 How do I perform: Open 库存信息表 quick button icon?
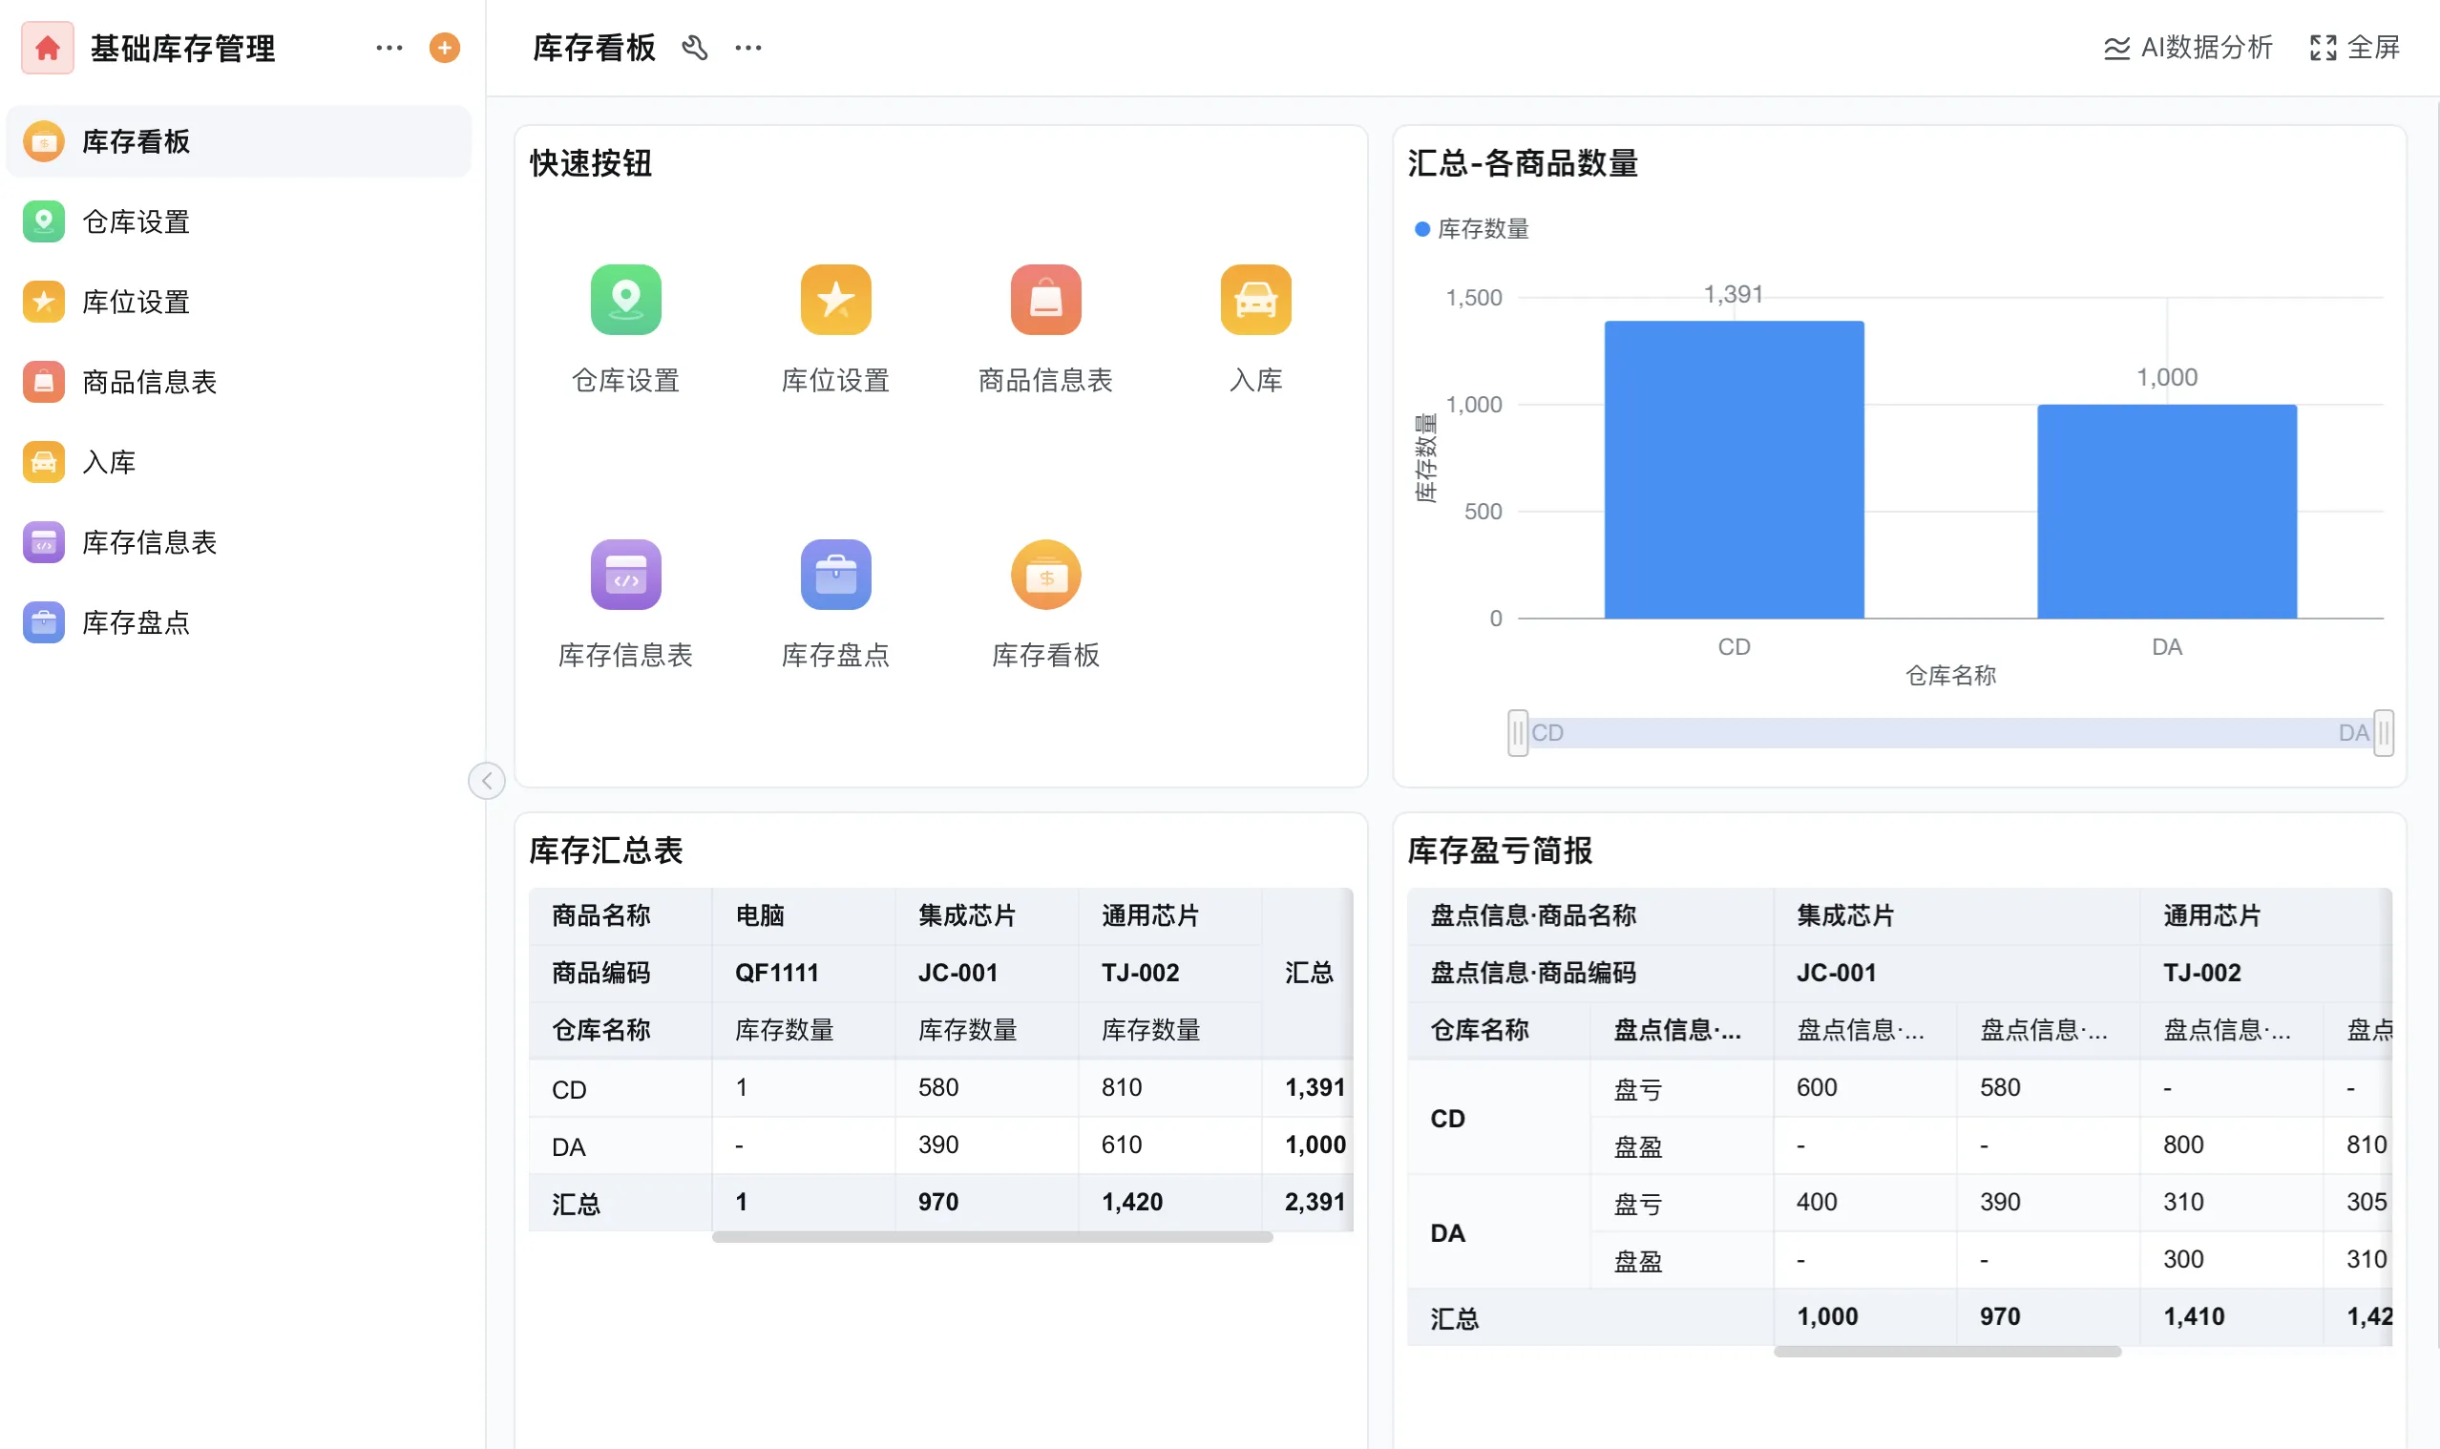click(x=626, y=575)
